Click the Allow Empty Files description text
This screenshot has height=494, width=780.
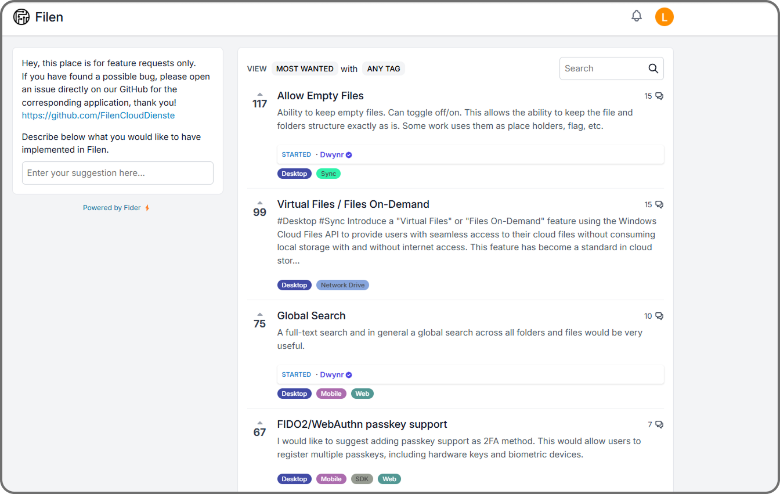pyautogui.click(x=455, y=119)
